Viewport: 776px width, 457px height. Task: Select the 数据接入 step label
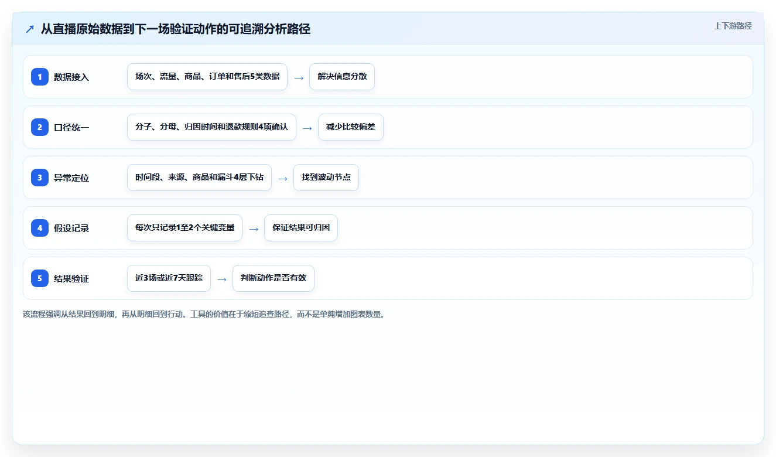point(71,77)
